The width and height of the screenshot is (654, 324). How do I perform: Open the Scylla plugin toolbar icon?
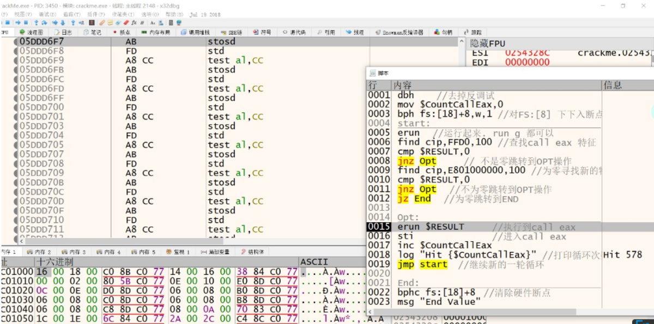pos(92,23)
